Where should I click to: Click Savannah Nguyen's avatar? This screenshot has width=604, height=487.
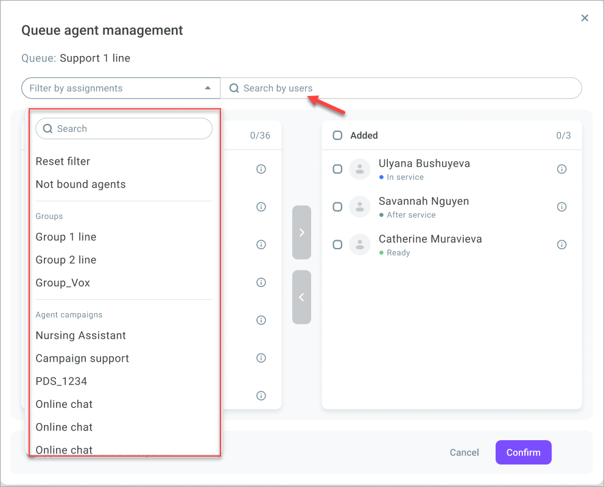360,207
